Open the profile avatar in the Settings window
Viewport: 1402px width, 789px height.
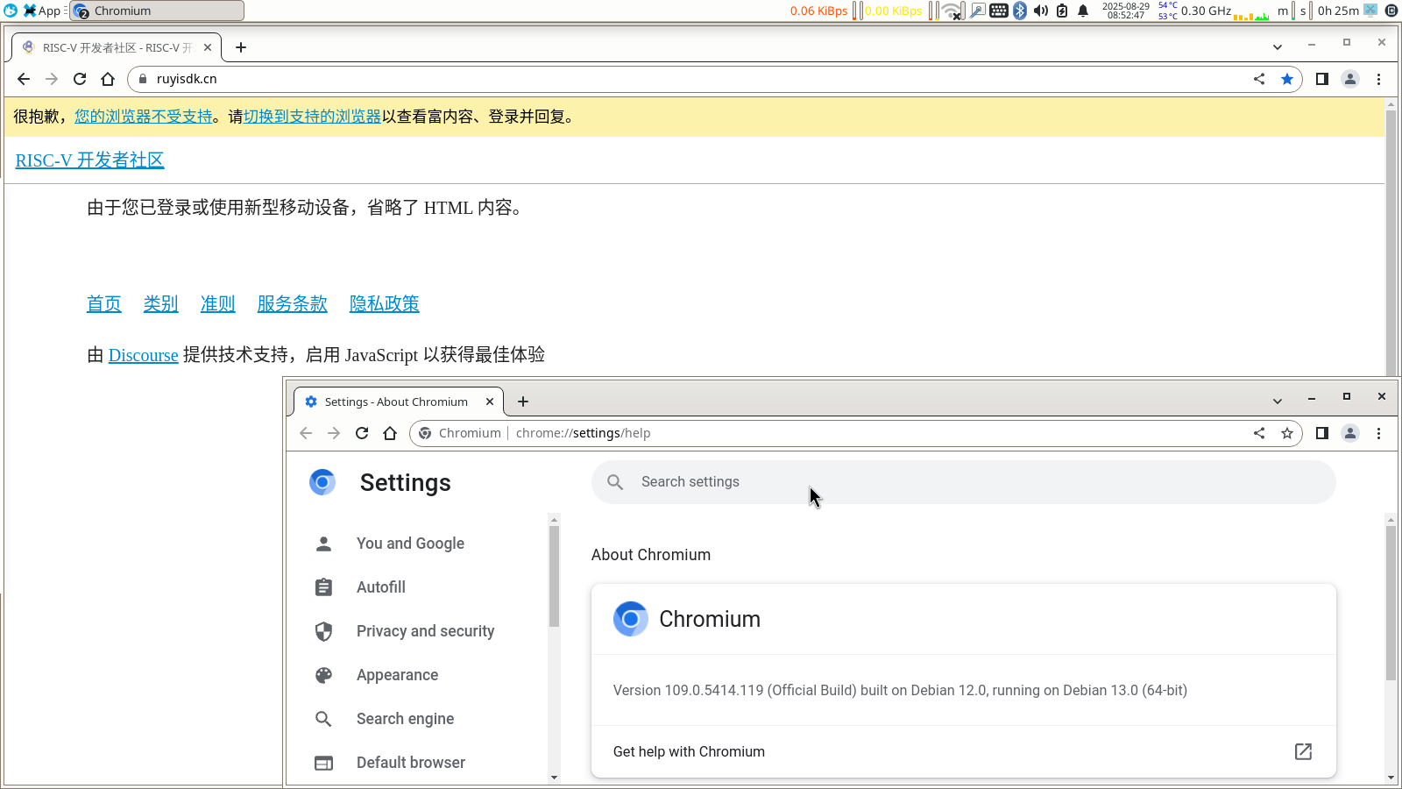pyautogui.click(x=1350, y=433)
